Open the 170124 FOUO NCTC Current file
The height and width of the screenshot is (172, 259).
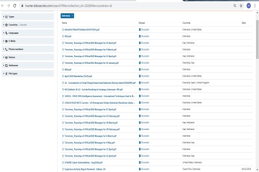click(x=100, y=103)
